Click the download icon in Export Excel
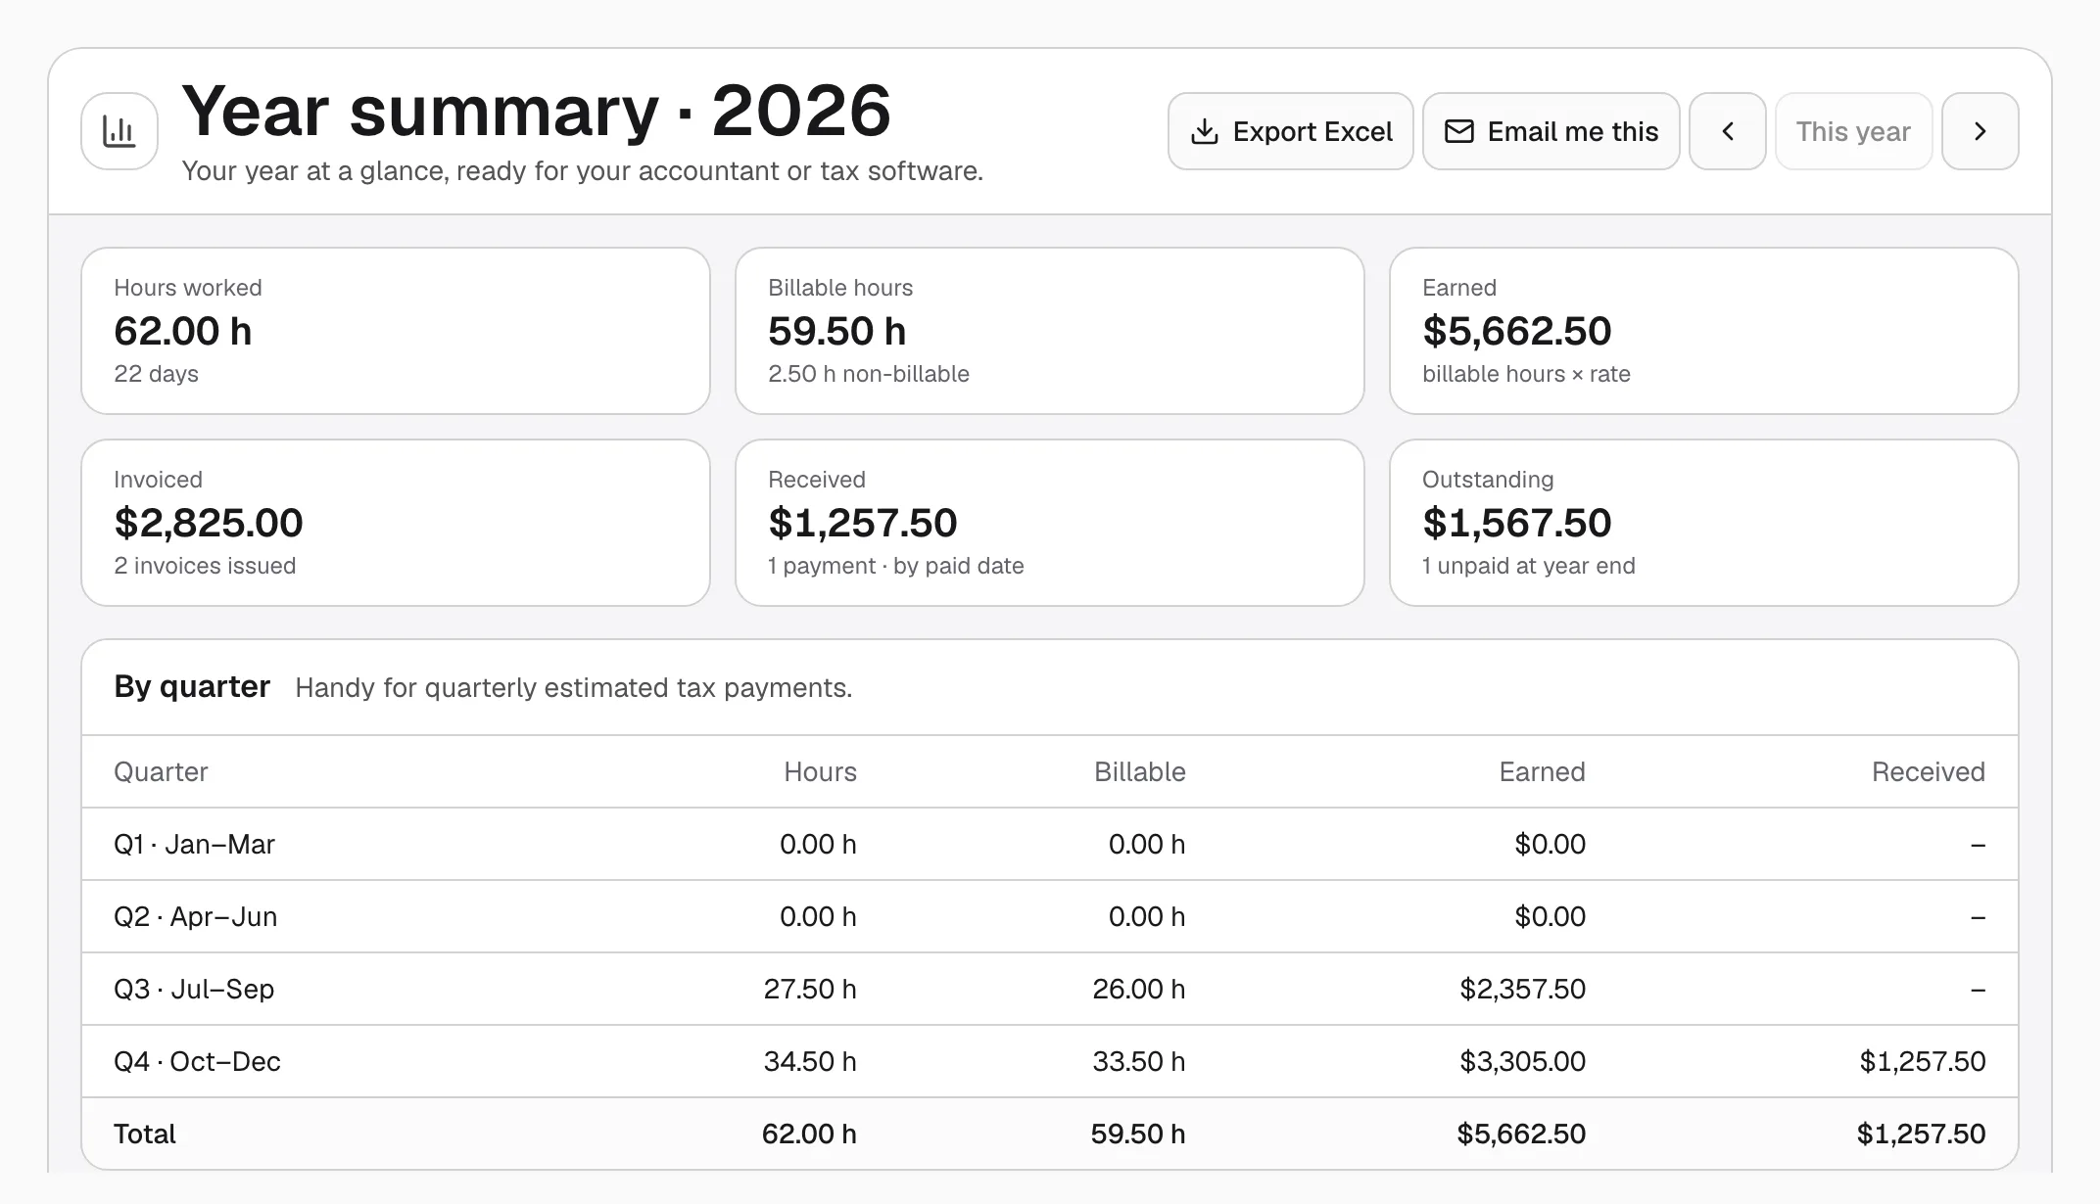Viewport: 2100px width, 1204px height. (x=1205, y=131)
